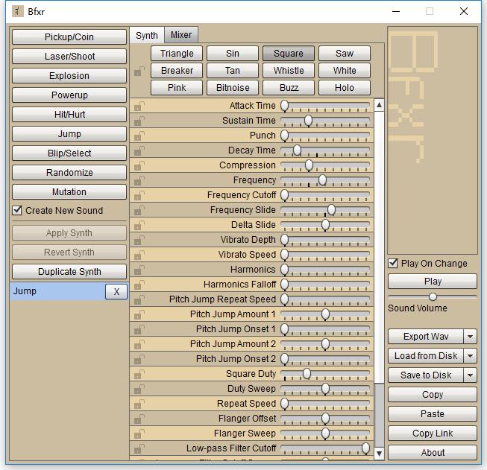Image resolution: width=487 pixels, height=470 pixels.
Task: Select the White noise waveform
Action: pos(345,71)
